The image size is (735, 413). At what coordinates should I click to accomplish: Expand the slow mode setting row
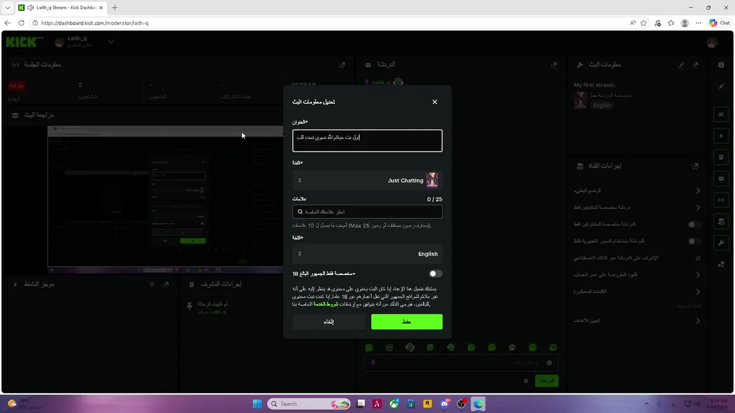[637, 190]
